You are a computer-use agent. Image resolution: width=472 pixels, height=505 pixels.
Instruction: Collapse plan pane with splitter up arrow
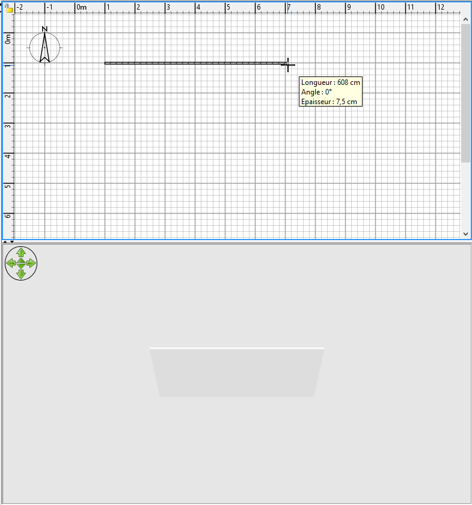pos(5,241)
